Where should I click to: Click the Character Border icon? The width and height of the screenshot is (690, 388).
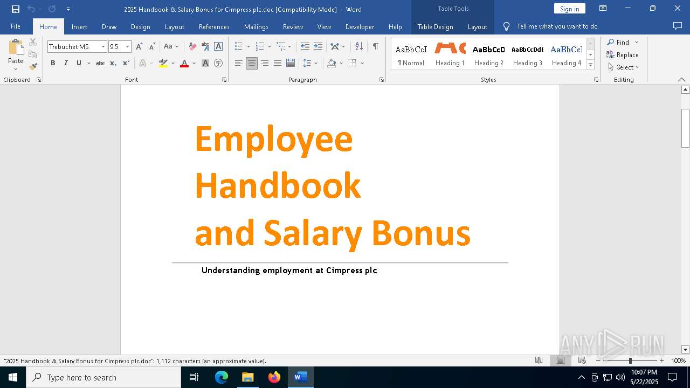[x=218, y=46]
